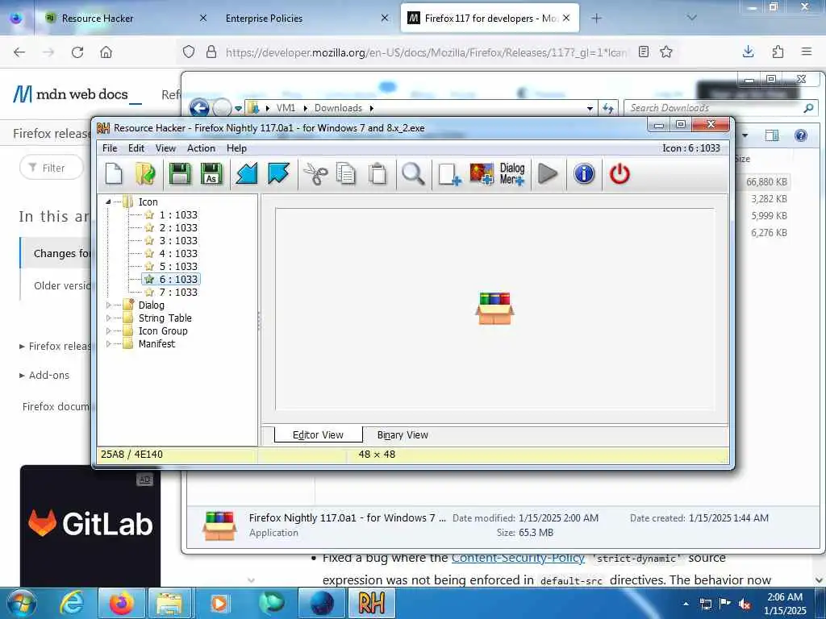Select icon resource 2 : 1033

tap(178, 227)
